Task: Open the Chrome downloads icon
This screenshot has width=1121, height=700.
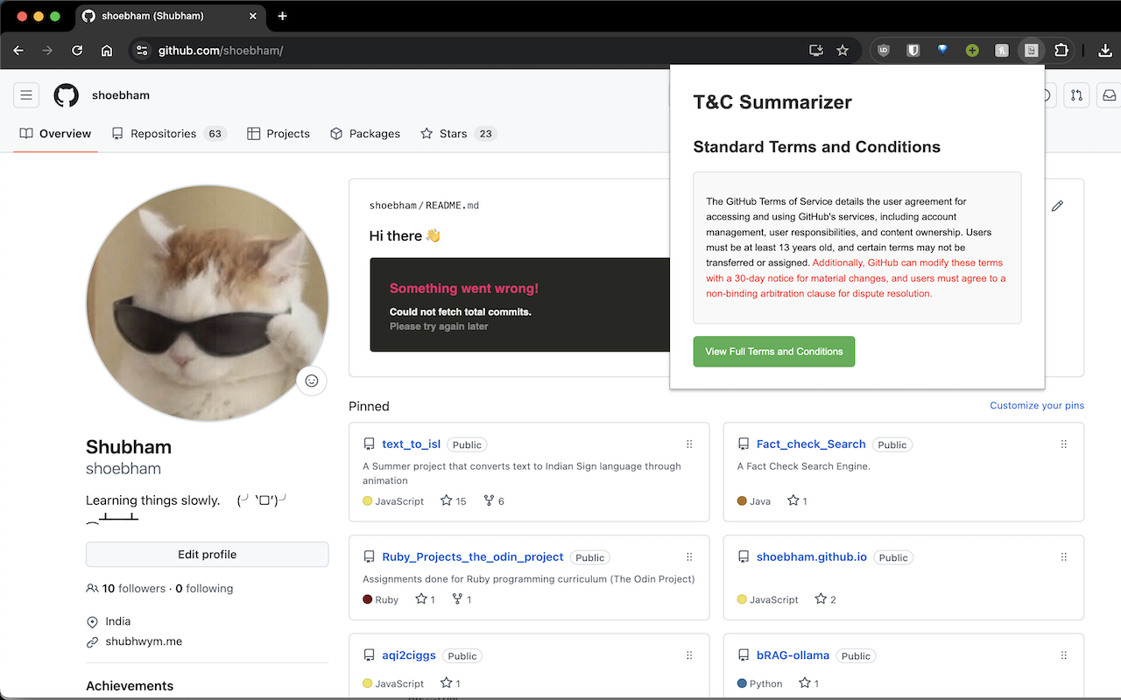Action: (x=1103, y=51)
